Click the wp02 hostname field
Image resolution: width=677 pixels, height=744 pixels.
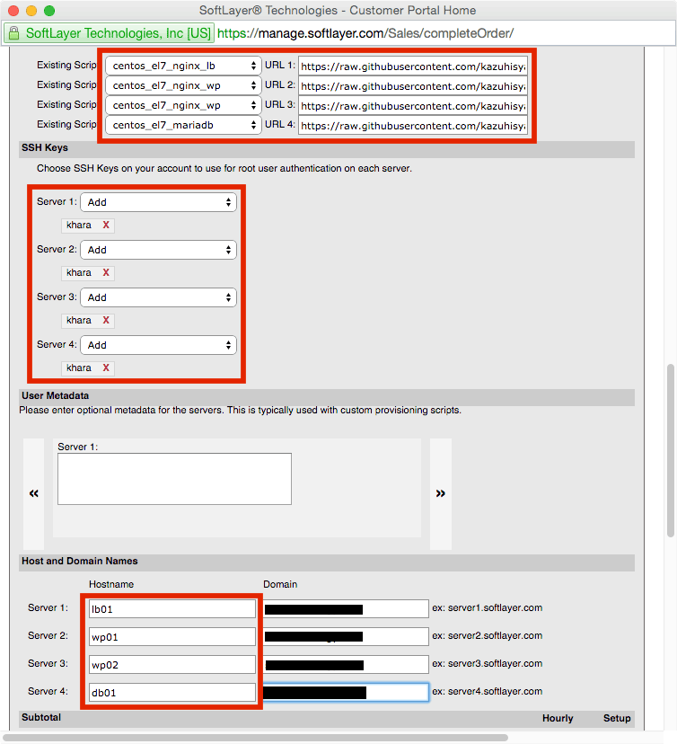point(172,664)
